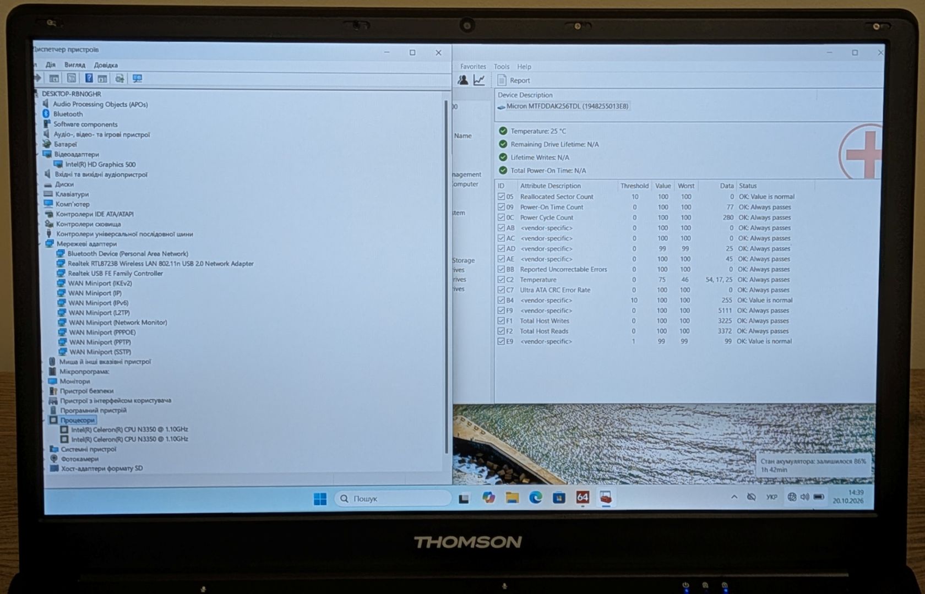Screen dimensions: 925x594
Task: Open the Tools menu in disk utility
Action: [x=501, y=67]
